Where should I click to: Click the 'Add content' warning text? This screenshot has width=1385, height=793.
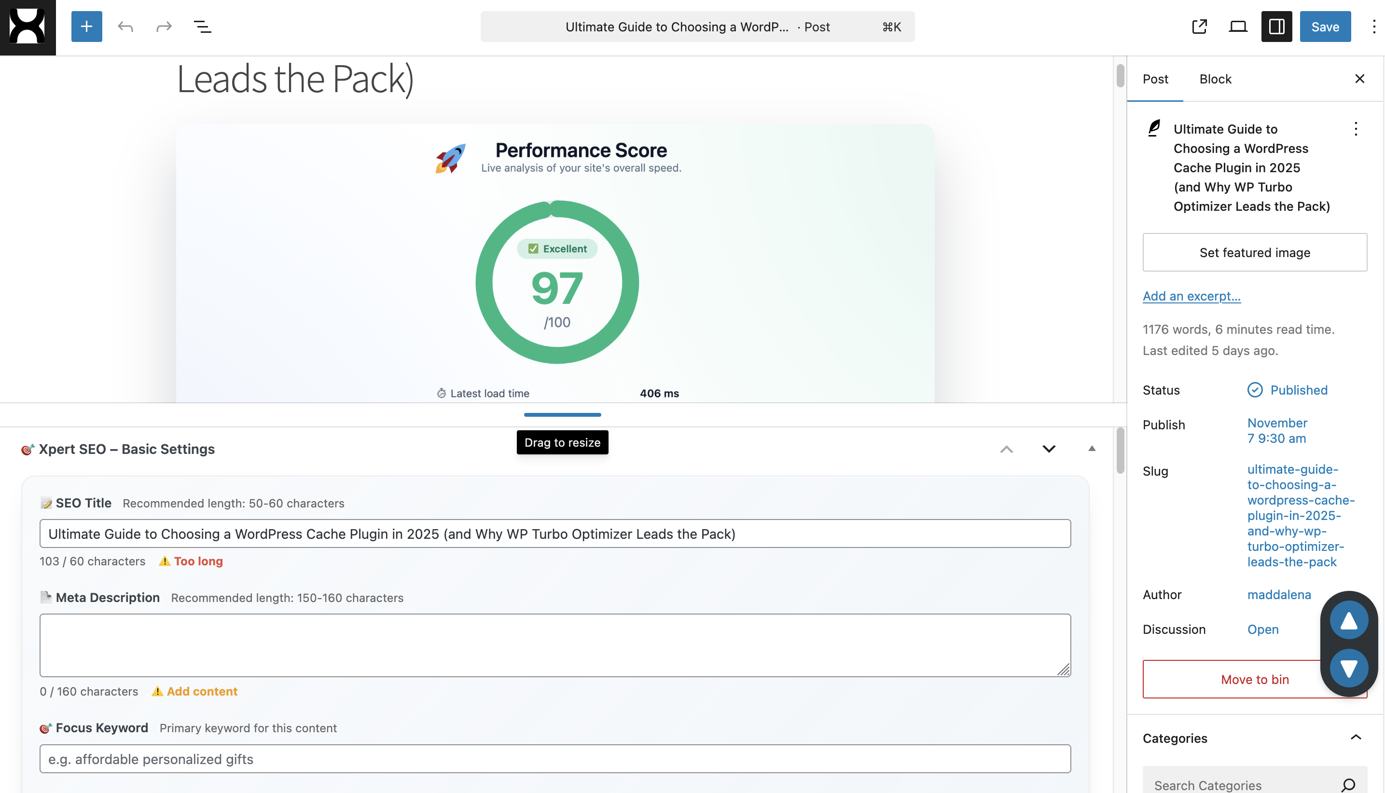click(202, 691)
